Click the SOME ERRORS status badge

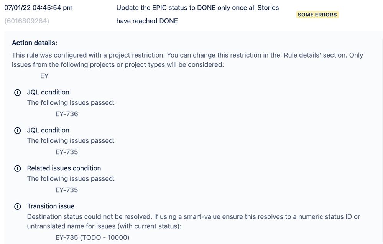pyautogui.click(x=317, y=15)
